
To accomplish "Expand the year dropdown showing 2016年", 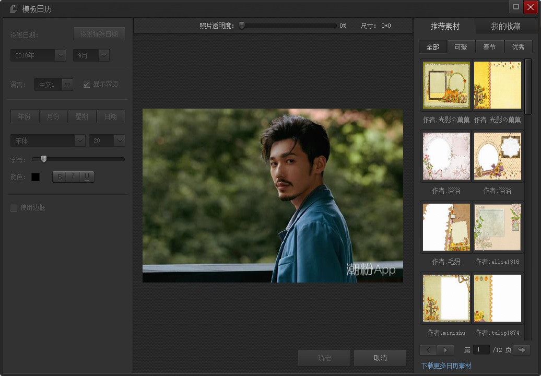I will click(60, 55).
